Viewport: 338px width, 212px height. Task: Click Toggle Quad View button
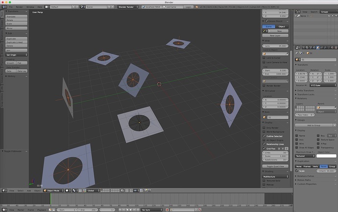(x=275, y=166)
